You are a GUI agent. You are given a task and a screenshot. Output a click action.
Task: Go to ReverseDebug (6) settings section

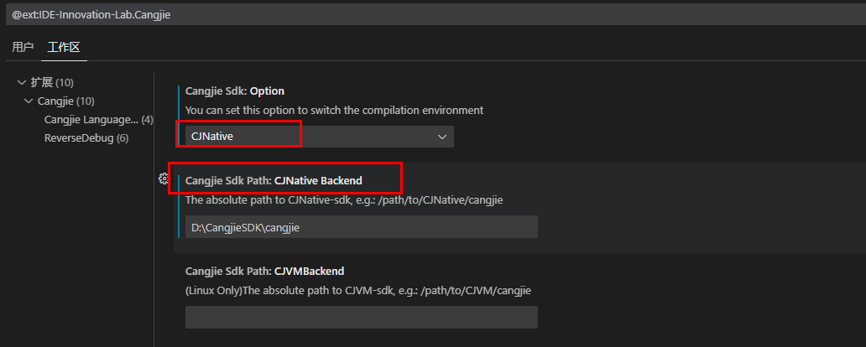(x=86, y=137)
